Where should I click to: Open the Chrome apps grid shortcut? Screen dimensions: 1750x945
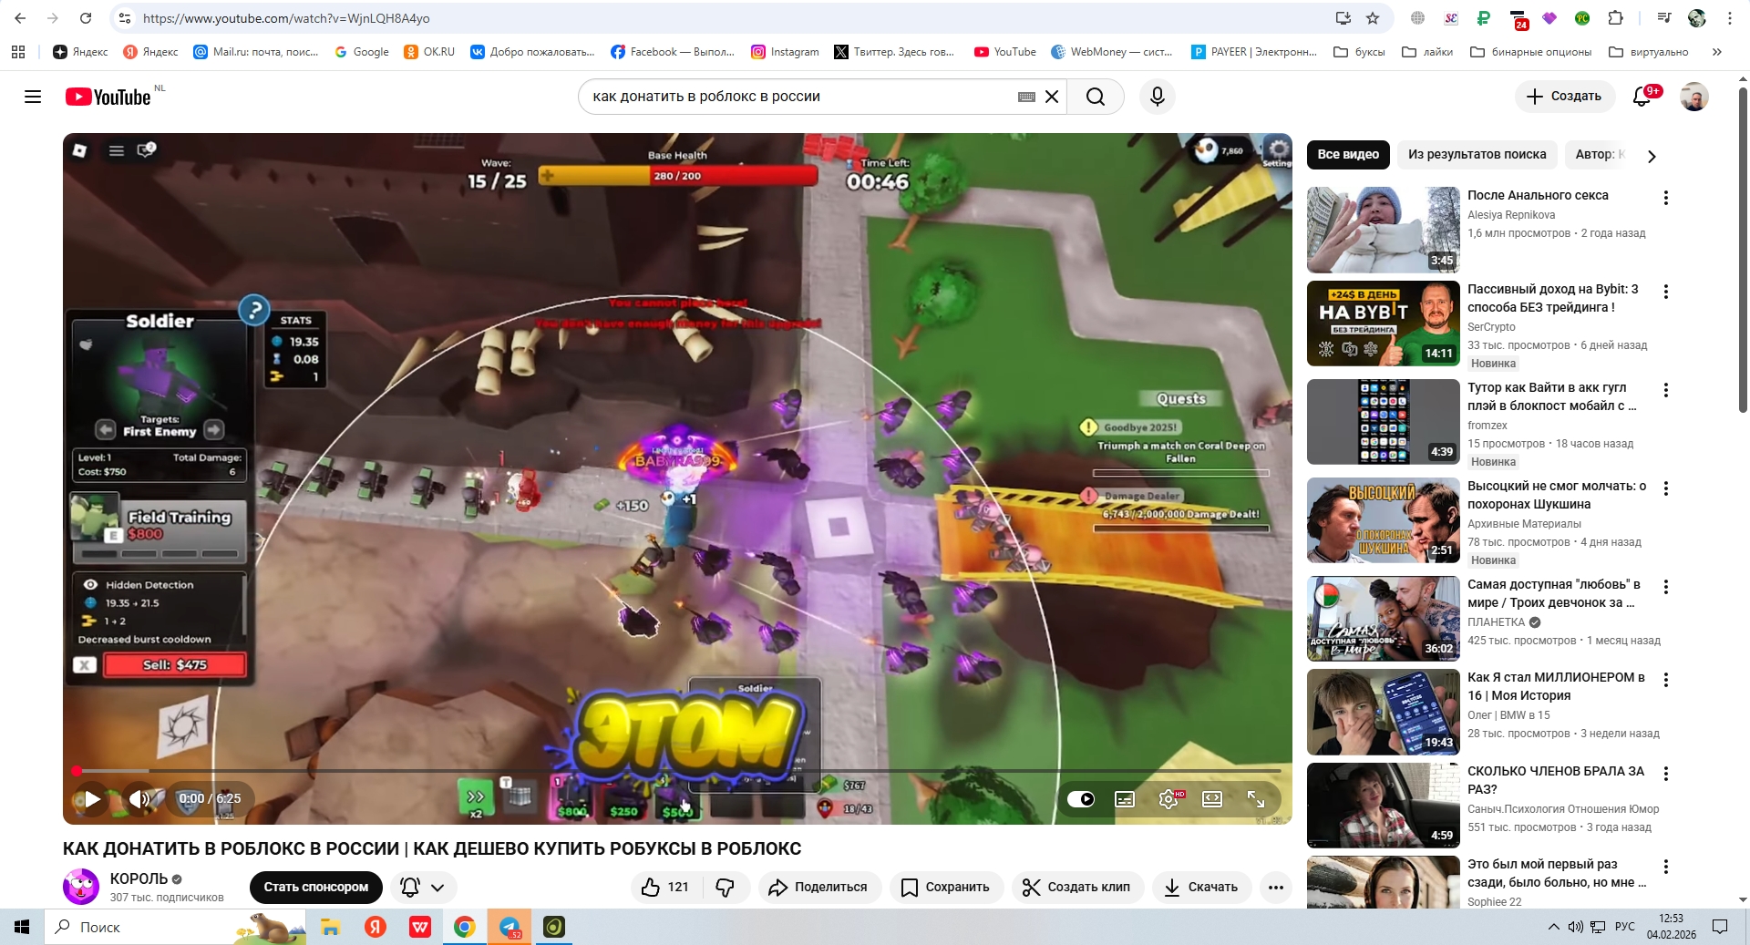(18, 52)
